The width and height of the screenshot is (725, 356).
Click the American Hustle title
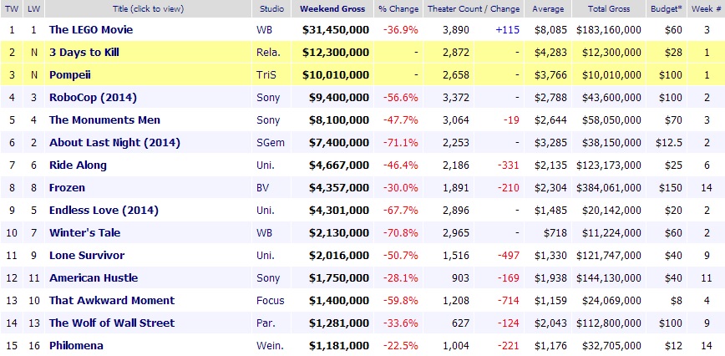click(x=94, y=277)
